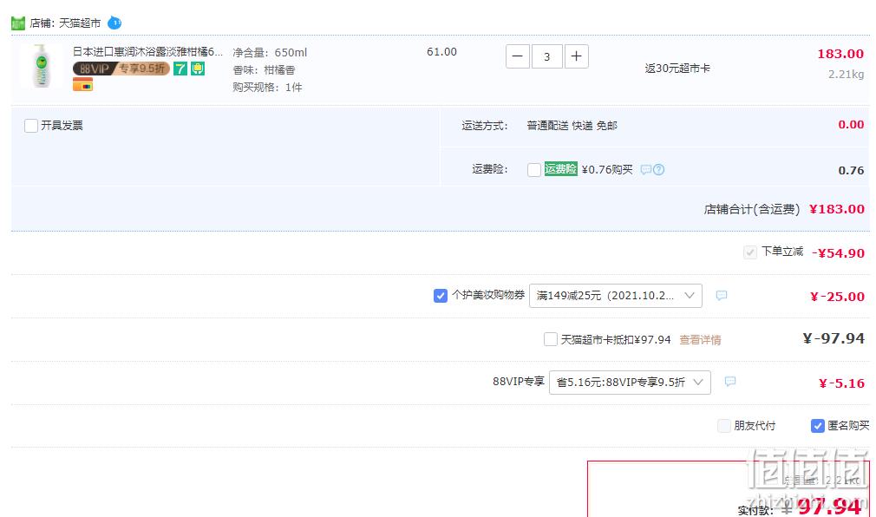The width and height of the screenshot is (876, 517).
Task: Click the ¥-25.00 coupon amount
Action: 838,296
